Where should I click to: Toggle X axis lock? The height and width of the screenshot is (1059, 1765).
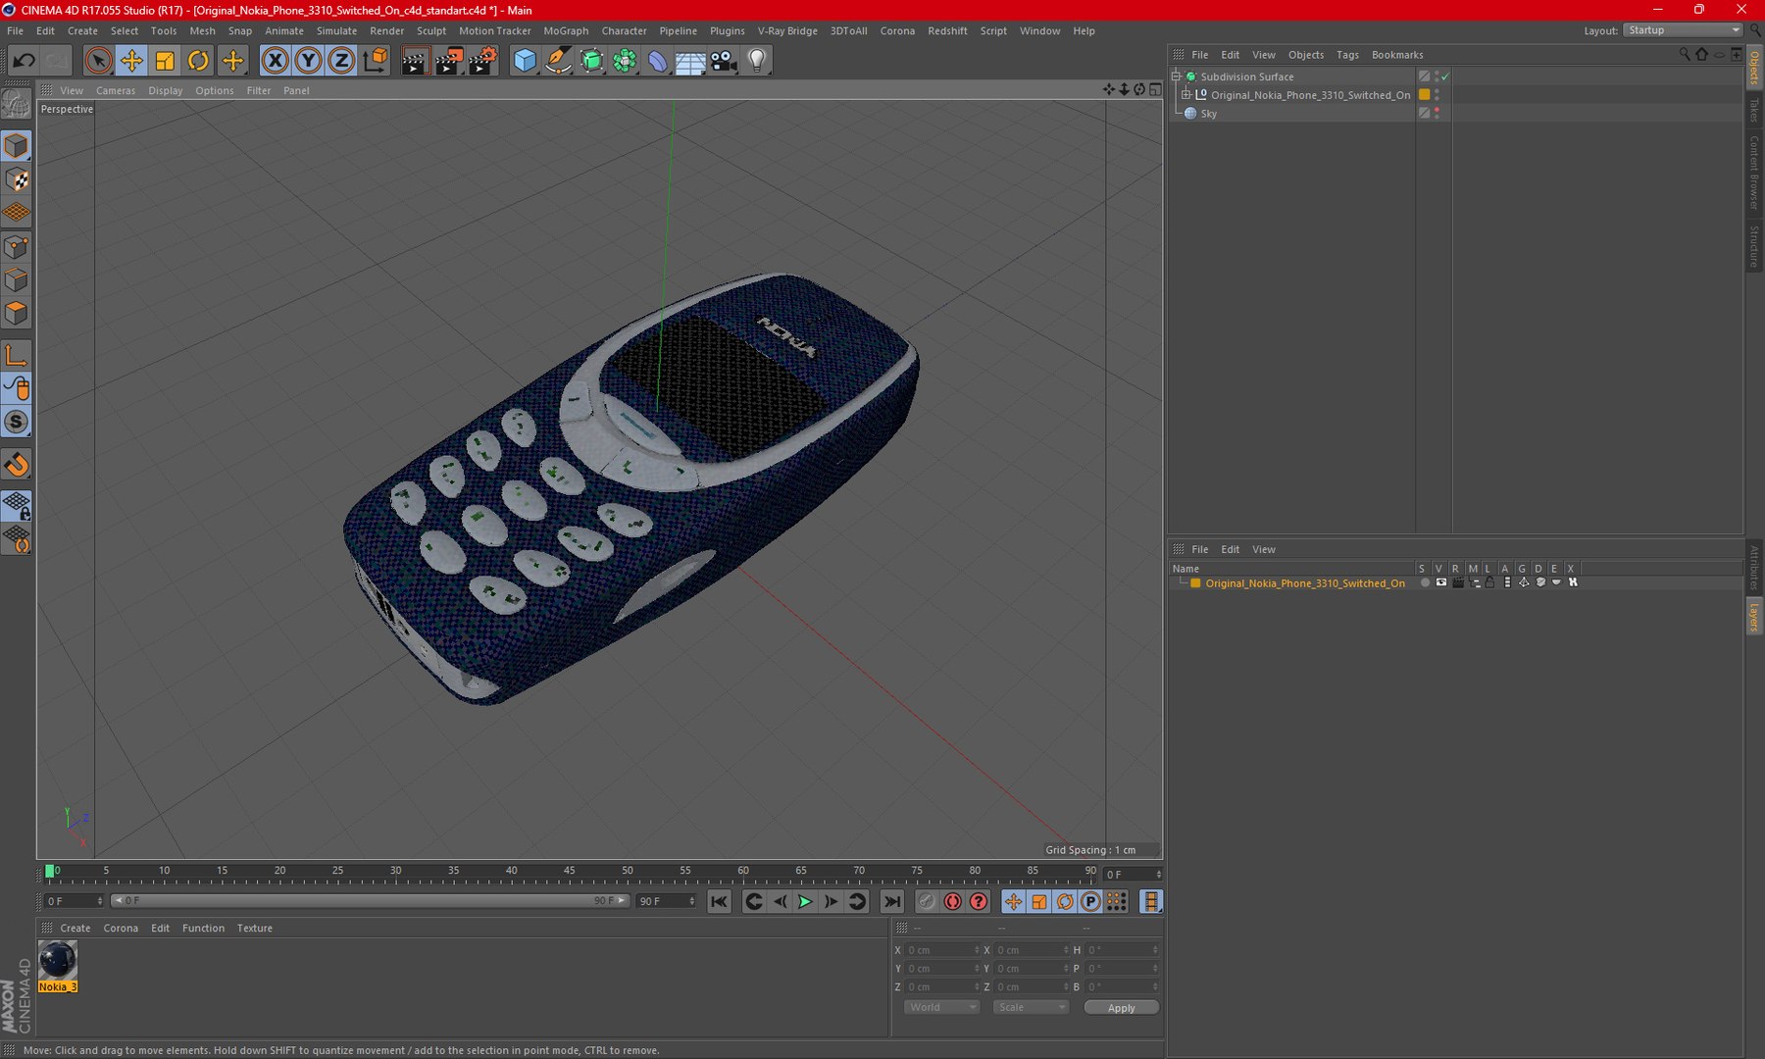click(x=276, y=61)
